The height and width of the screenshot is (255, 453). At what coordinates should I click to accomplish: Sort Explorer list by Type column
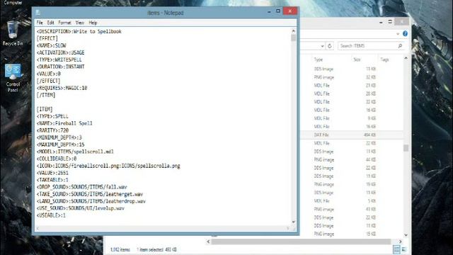318,59
